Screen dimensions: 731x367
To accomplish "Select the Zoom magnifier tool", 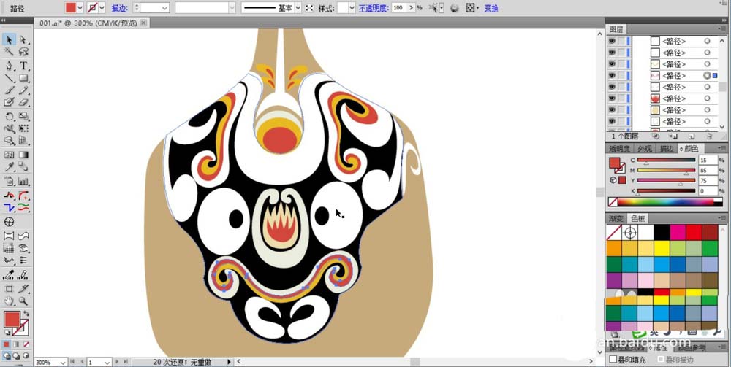I will [23, 301].
